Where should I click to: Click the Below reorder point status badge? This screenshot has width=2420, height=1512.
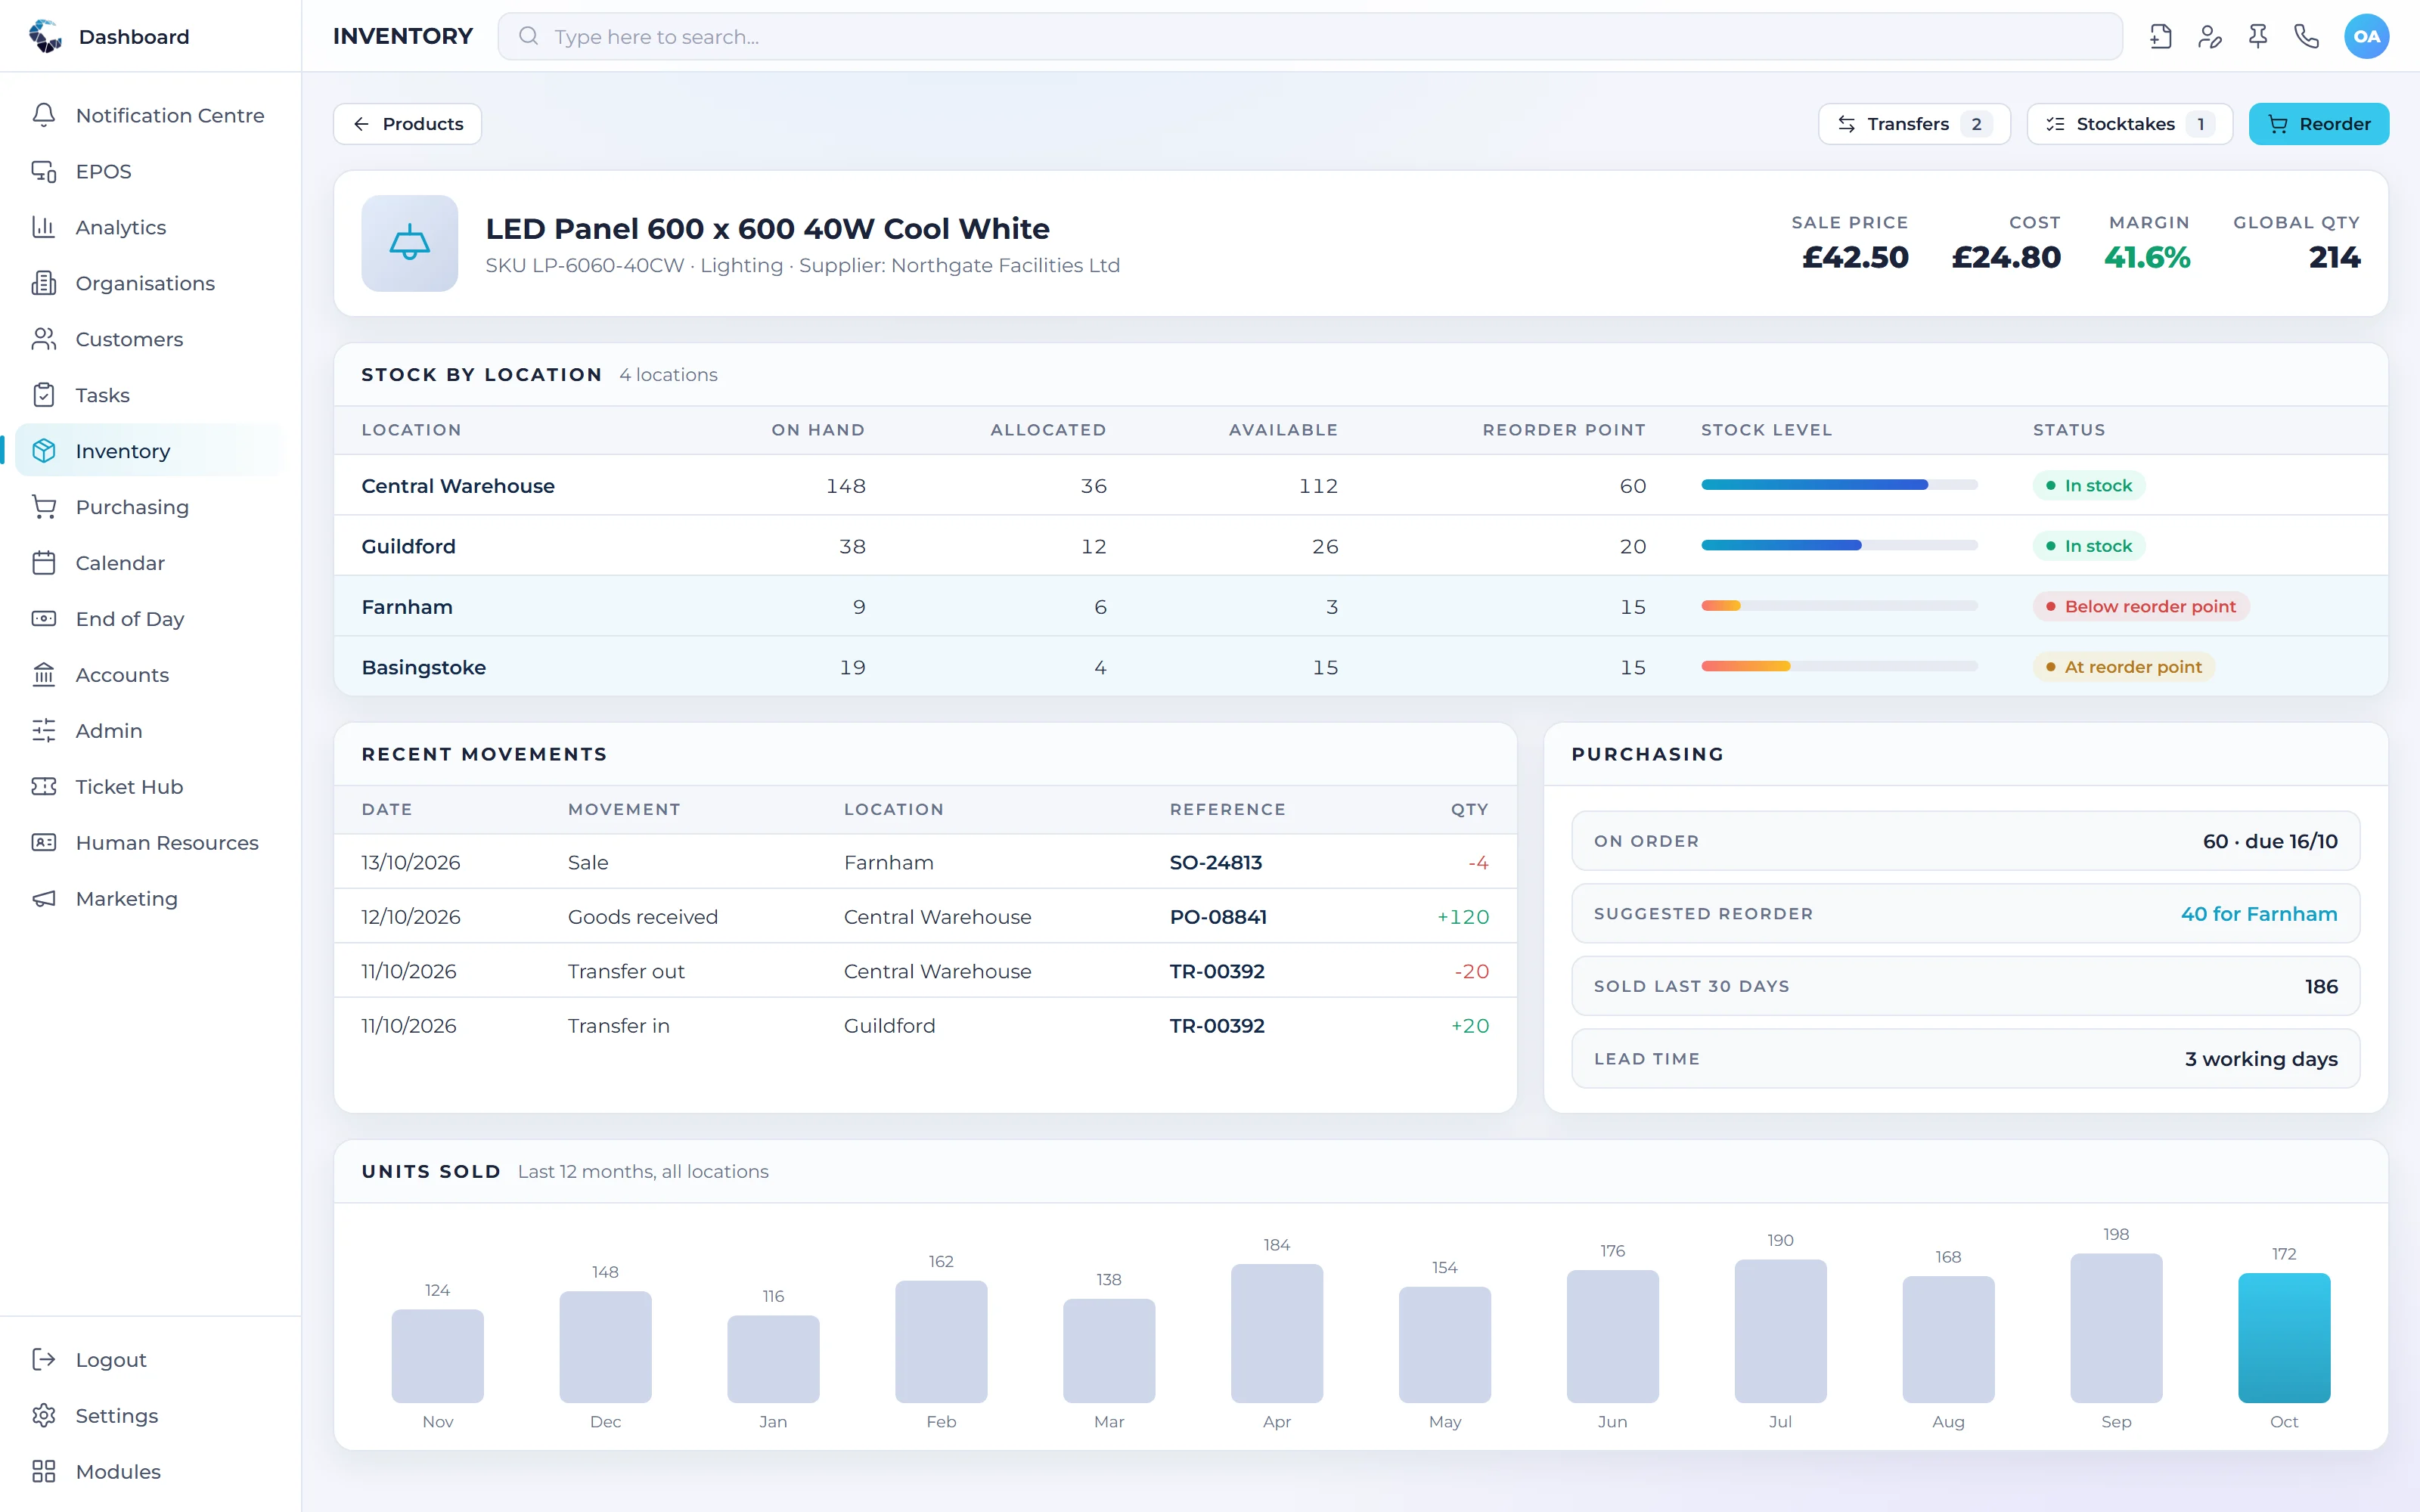(x=2140, y=606)
